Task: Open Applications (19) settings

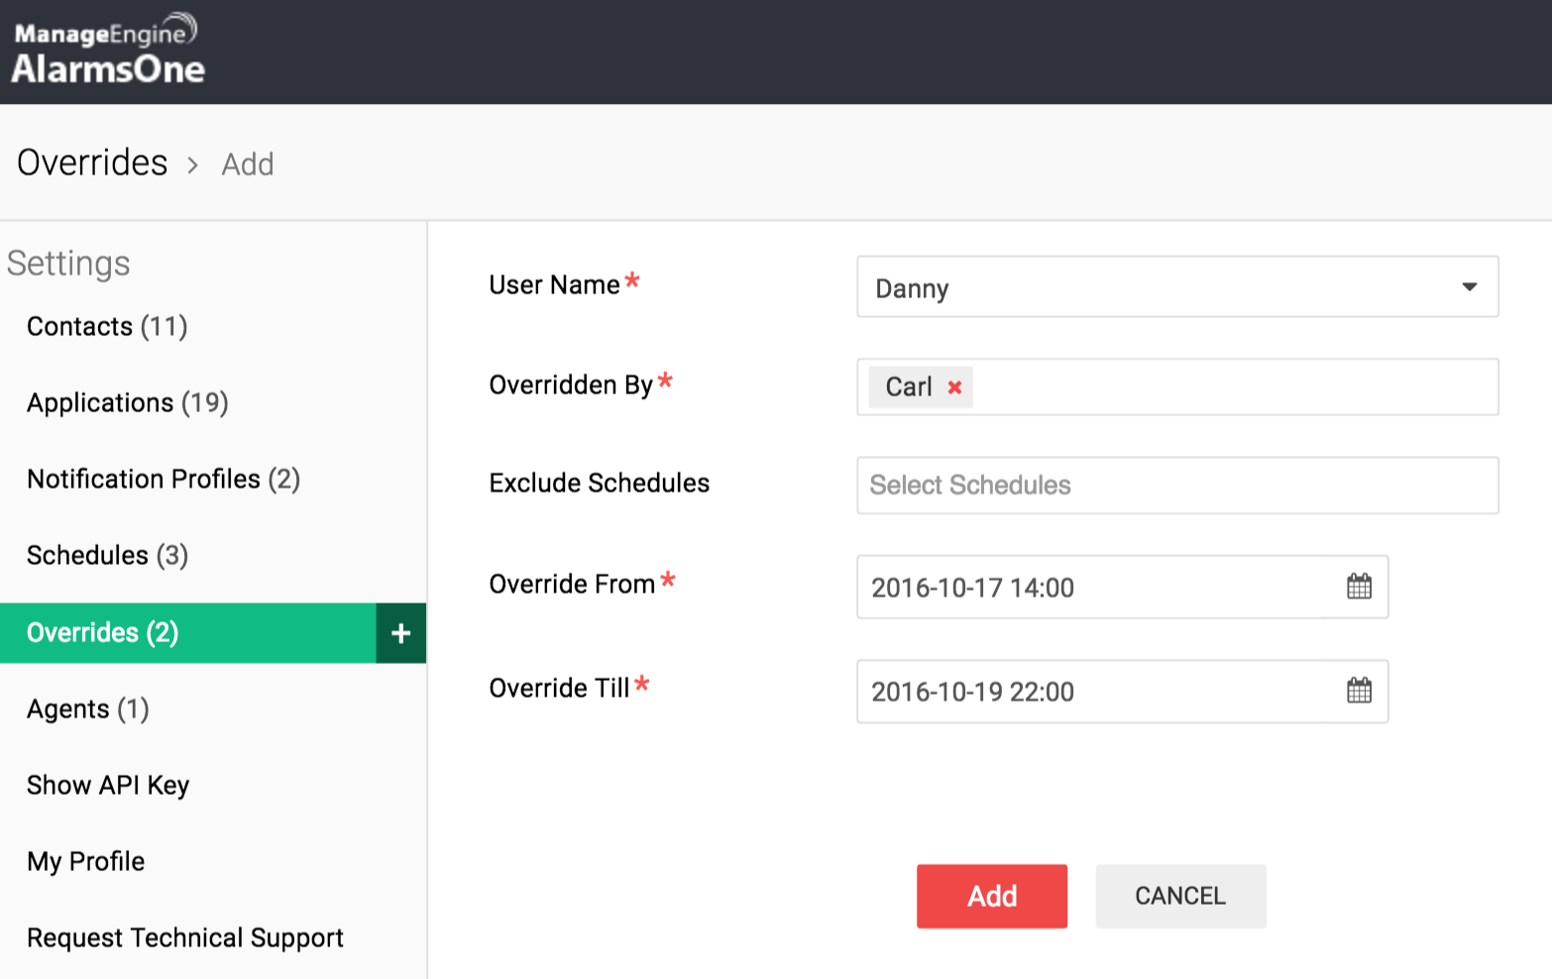Action: (128, 402)
